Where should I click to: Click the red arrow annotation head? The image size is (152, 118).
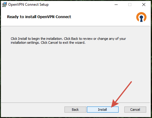(x=114, y=104)
